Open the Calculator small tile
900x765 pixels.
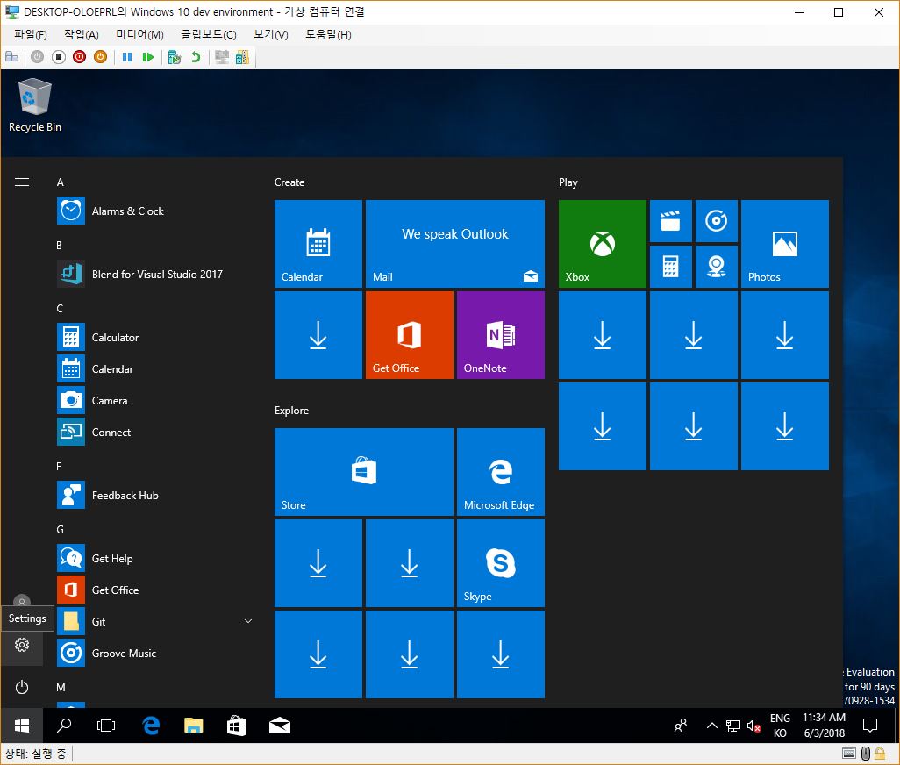[x=670, y=267]
